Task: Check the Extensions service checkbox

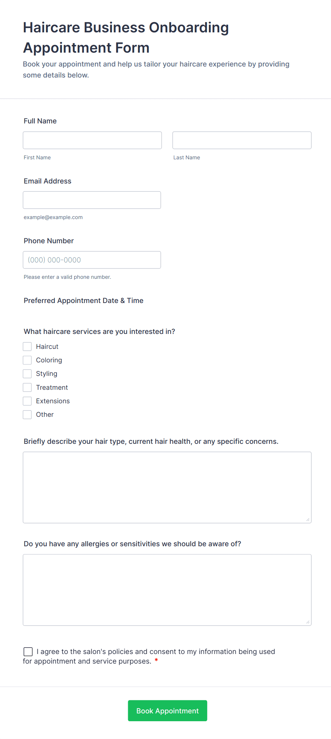Action: 27,401
